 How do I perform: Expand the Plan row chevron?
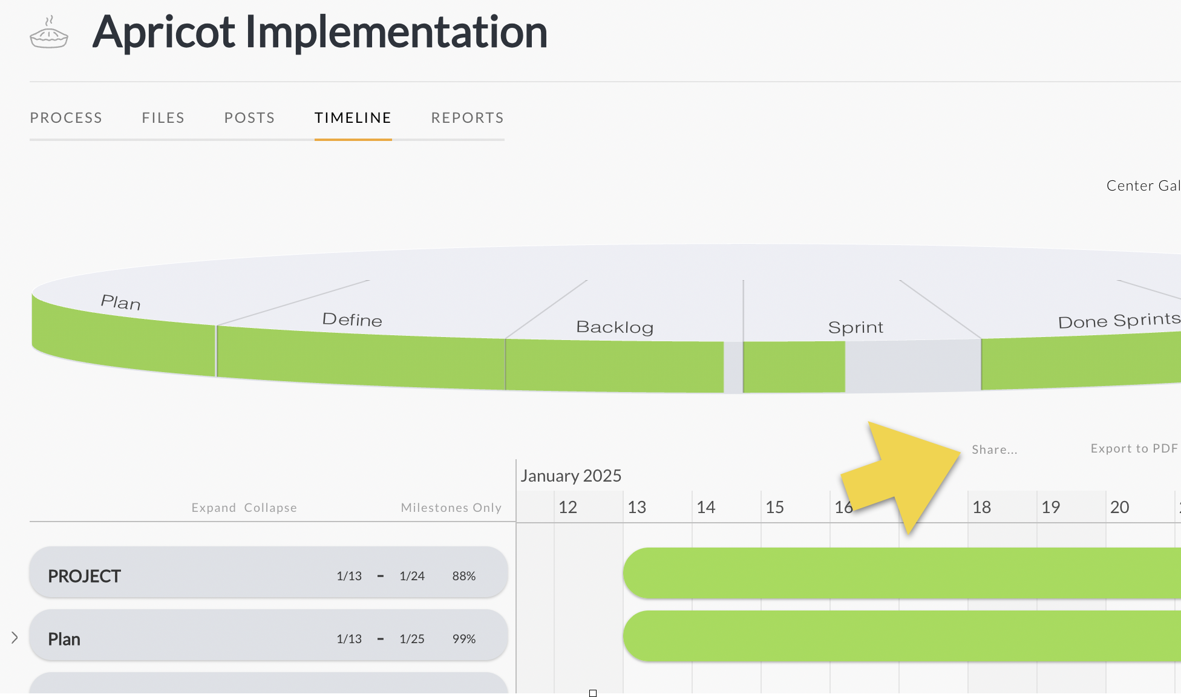pyautogui.click(x=15, y=638)
